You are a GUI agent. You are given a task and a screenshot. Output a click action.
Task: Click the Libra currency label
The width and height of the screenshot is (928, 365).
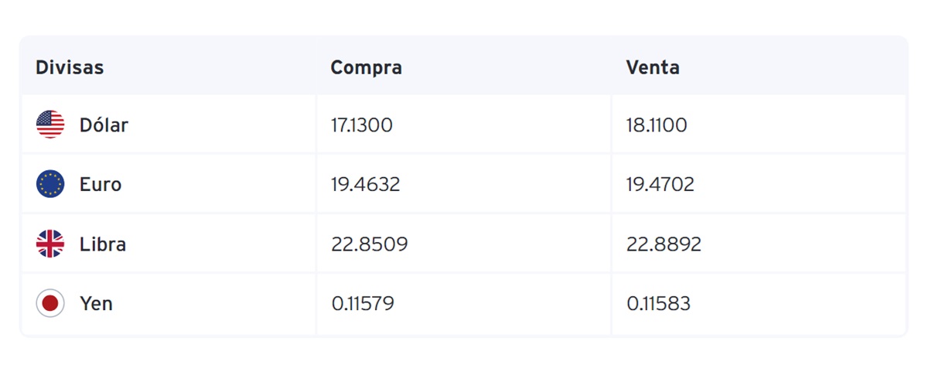coord(103,244)
